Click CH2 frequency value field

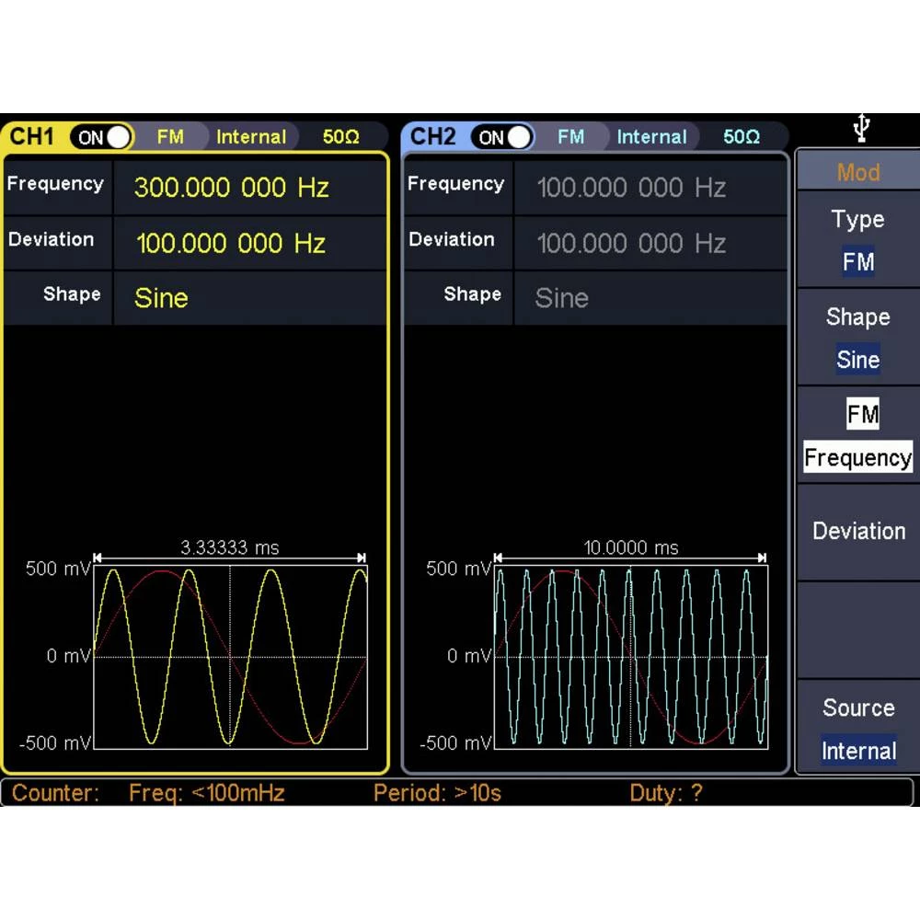pyautogui.click(x=631, y=188)
